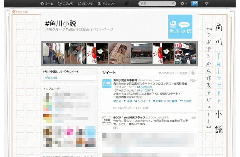Image resolution: width=240 pixels, height=157 pixels.
Task: Click 10分 timestamp on BOOK☆WALKER tweet
Action: tap(193, 118)
